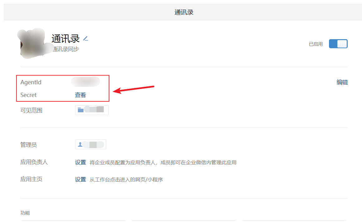Screen dimensions: 362x223
Task: Click the folder icon in 可见范围
Action: [81, 110]
